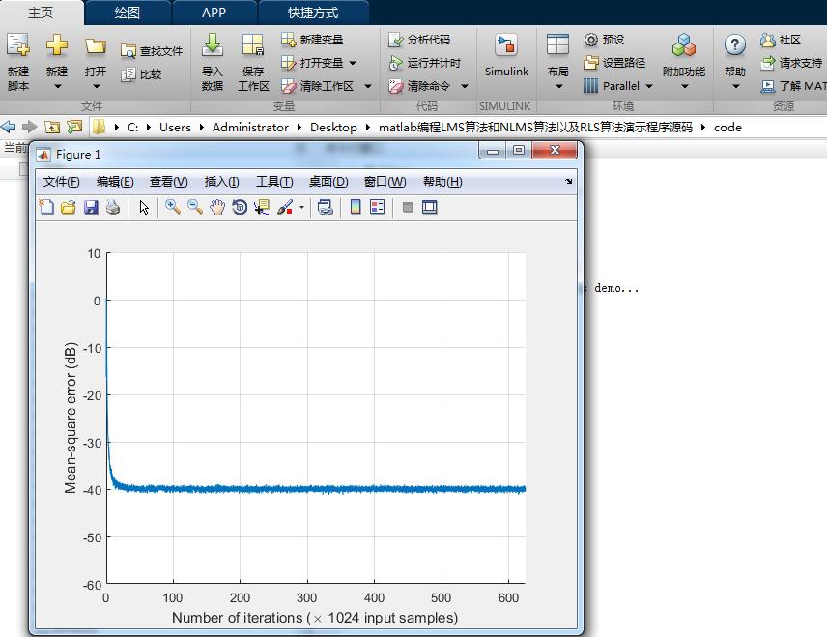This screenshot has height=637, width=827.
Task: Open Desktop (桌面) menu in Figure 1
Action: coord(328,182)
